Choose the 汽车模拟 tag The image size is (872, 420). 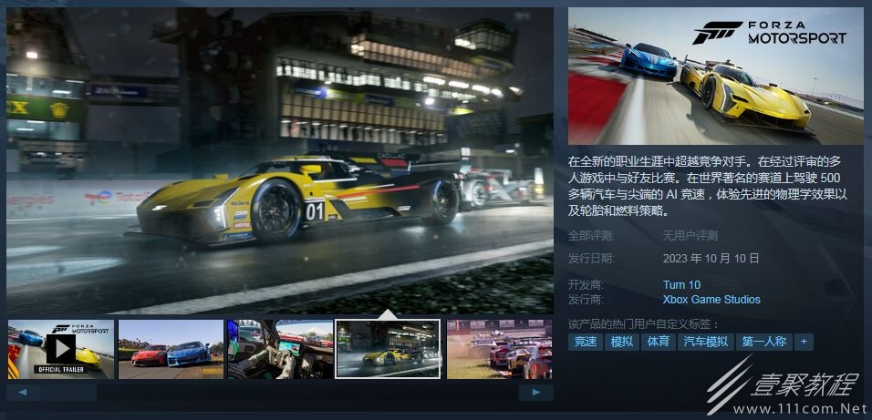[705, 342]
